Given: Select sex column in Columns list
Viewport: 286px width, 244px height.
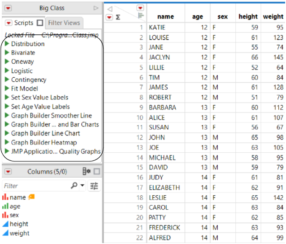Looking at the screenshot, I should click(x=14, y=215).
